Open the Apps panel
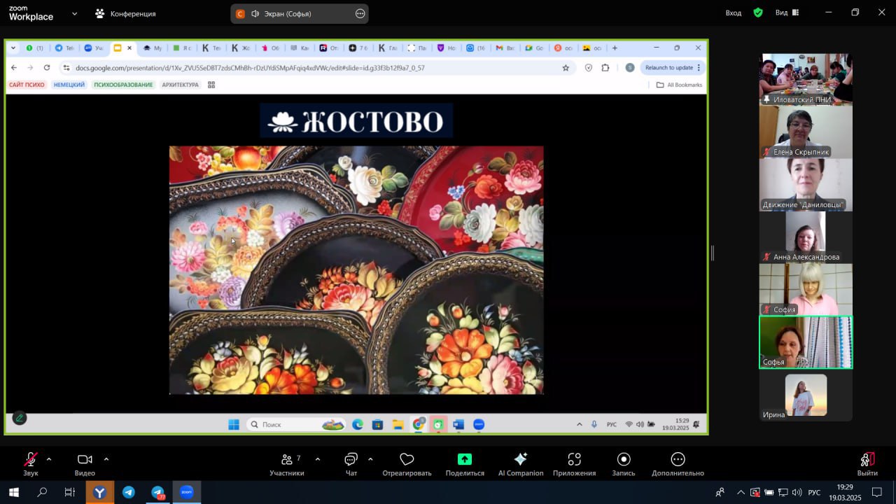Image resolution: width=896 pixels, height=504 pixels. pyautogui.click(x=574, y=460)
